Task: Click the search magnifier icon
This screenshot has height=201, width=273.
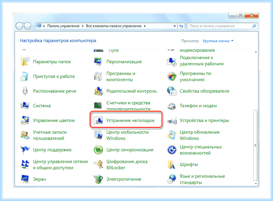Action: 254,26
